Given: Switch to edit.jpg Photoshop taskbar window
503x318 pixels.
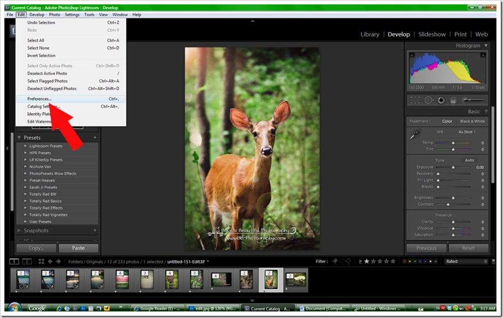Looking at the screenshot, I should (213, 308).
